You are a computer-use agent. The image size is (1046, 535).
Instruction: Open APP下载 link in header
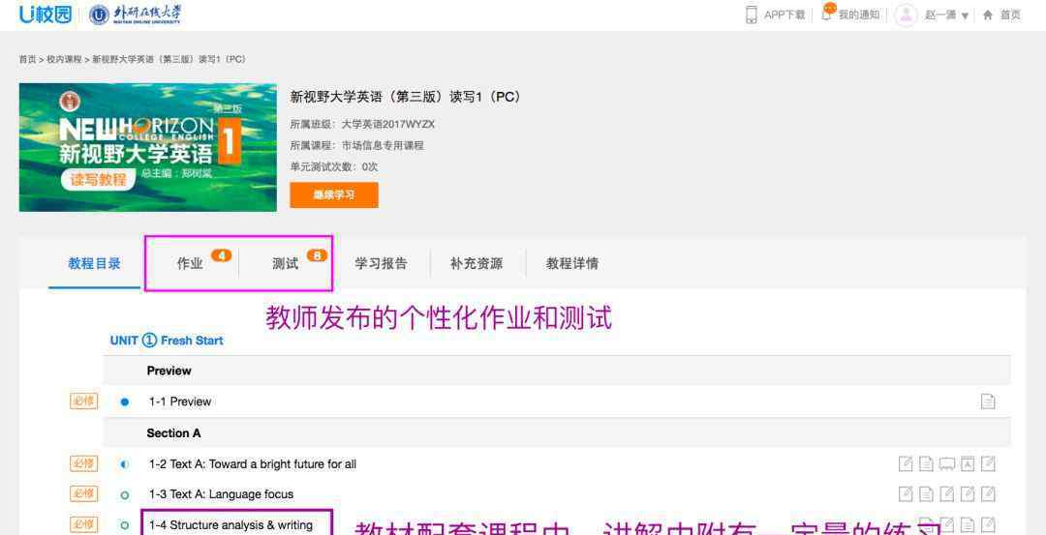tap(784, 15)
